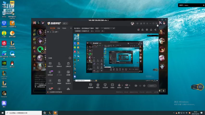This screenshot has width=205, height=115.
Task: Open the League of Legends desktop shortcut
Action: coord(4,75)
